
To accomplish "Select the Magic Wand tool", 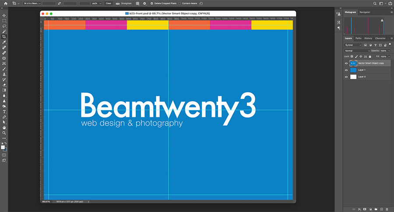I will [4, 32].
